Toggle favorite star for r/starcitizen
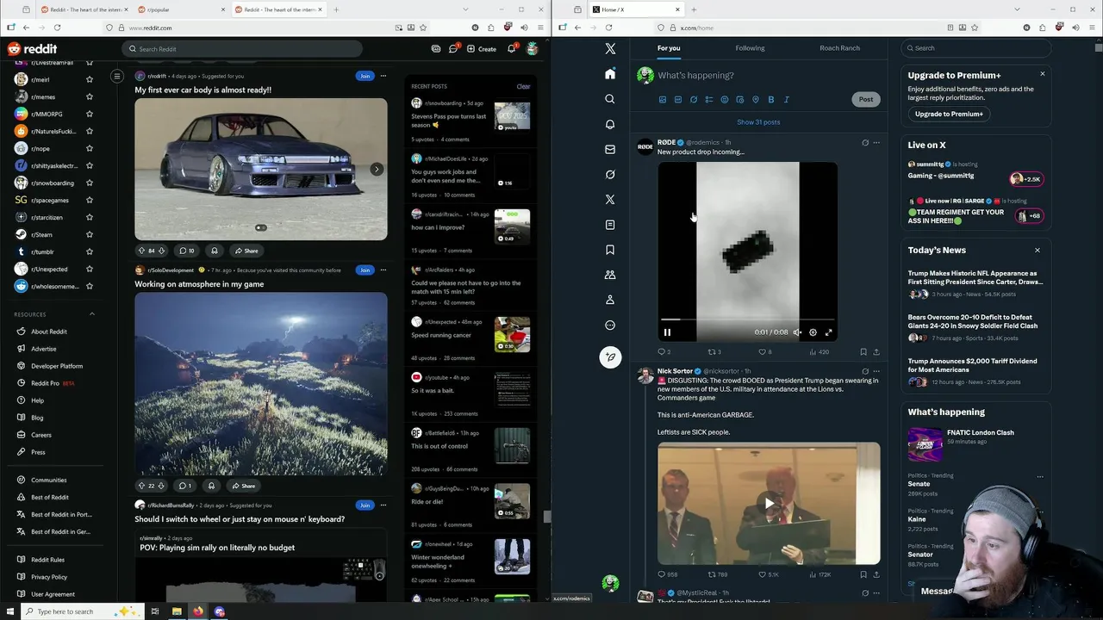The image size is (1103, 620). (x=90, y=217)
